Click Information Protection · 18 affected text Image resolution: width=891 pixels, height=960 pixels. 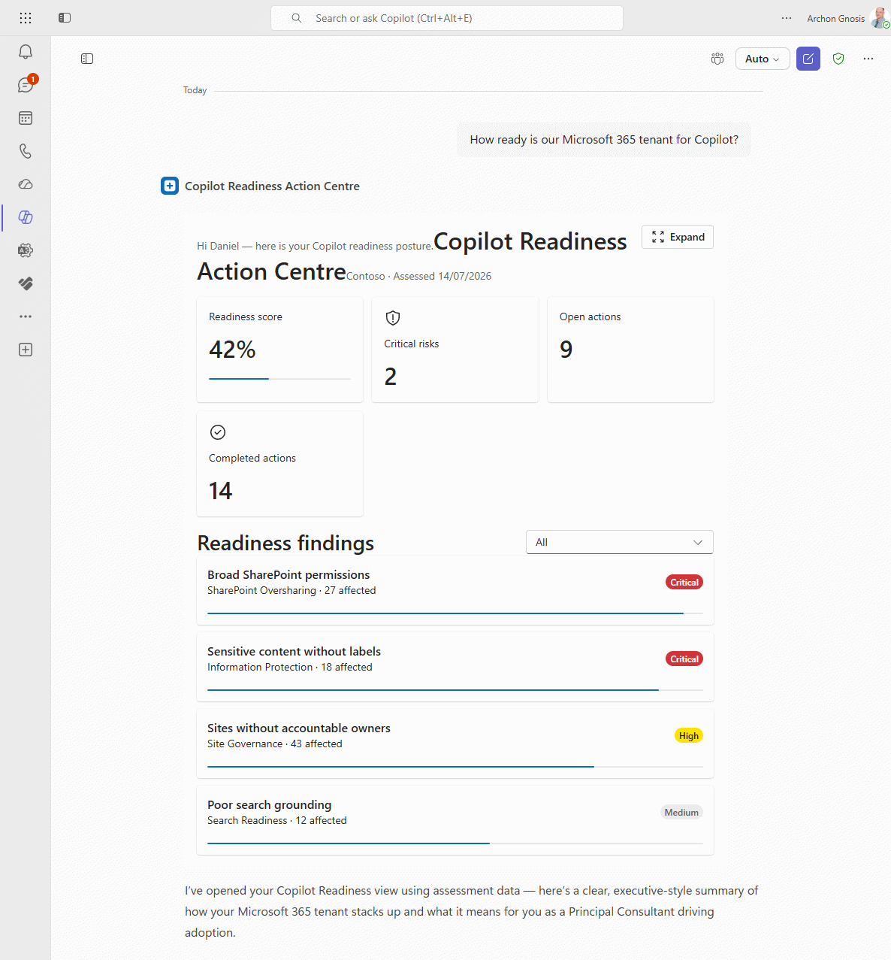click(x=290, y=668)
